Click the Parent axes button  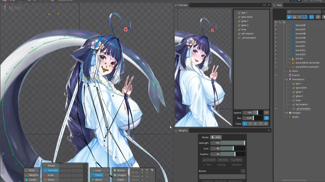click(x=97, y=175)
